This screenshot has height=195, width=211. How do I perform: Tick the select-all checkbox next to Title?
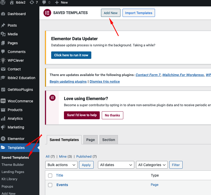50,176
